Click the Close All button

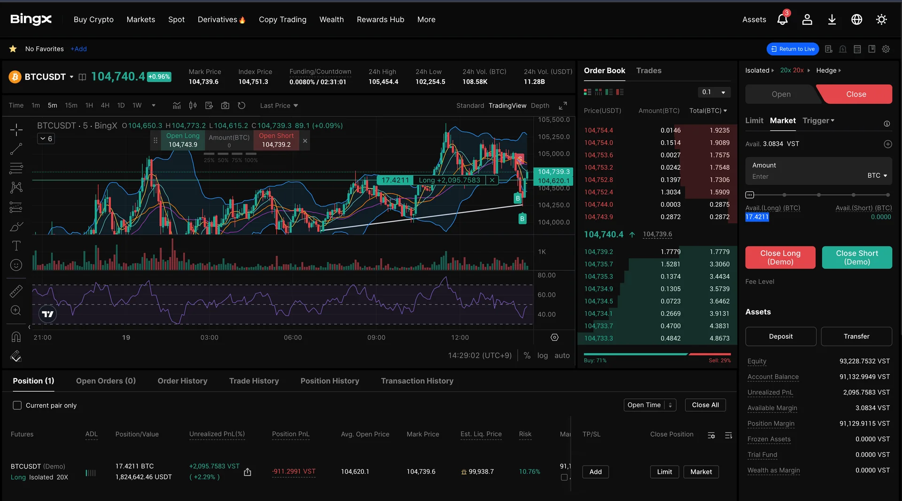point(705,405)
